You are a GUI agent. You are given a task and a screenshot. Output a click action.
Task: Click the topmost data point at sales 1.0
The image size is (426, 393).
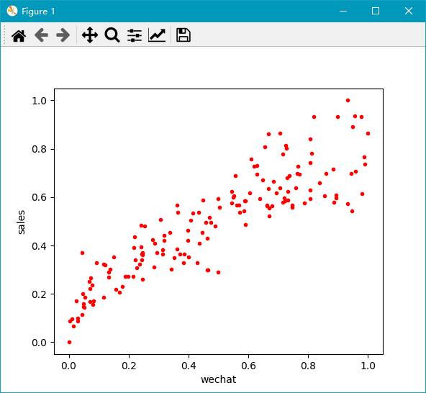(x=348, y=101)
